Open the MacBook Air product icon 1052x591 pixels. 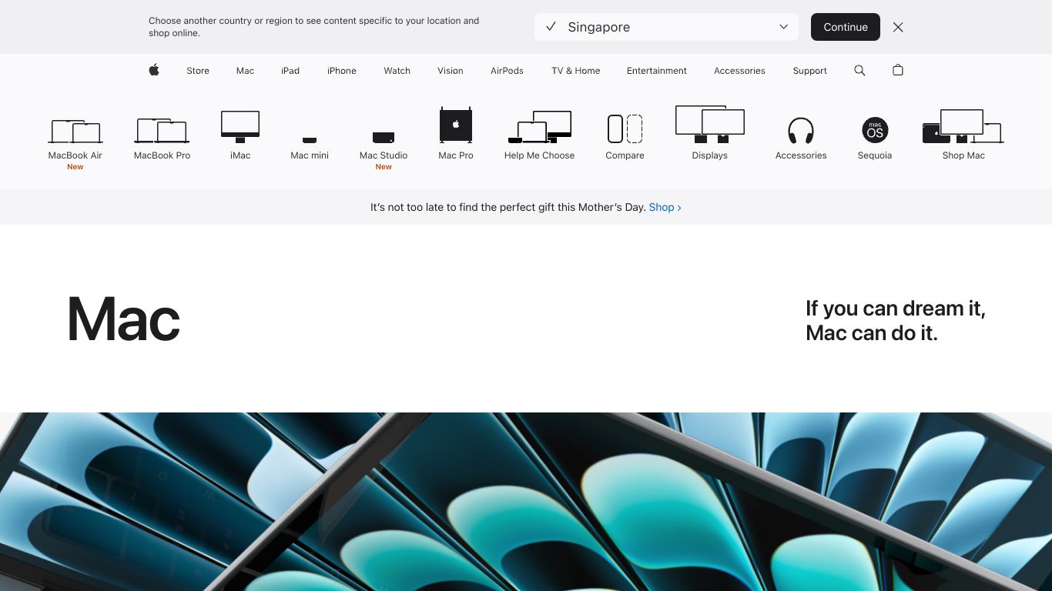75,131
